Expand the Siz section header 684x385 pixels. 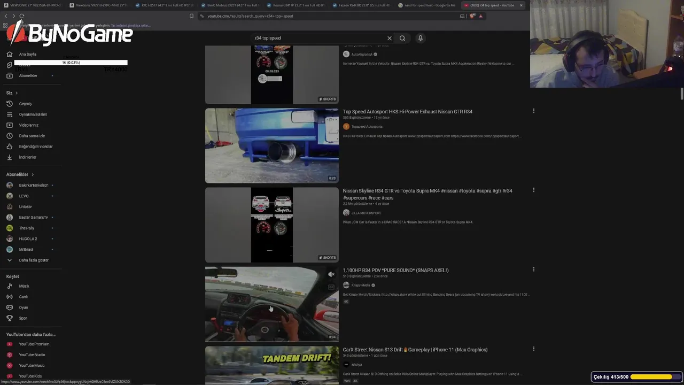point(12,93)
